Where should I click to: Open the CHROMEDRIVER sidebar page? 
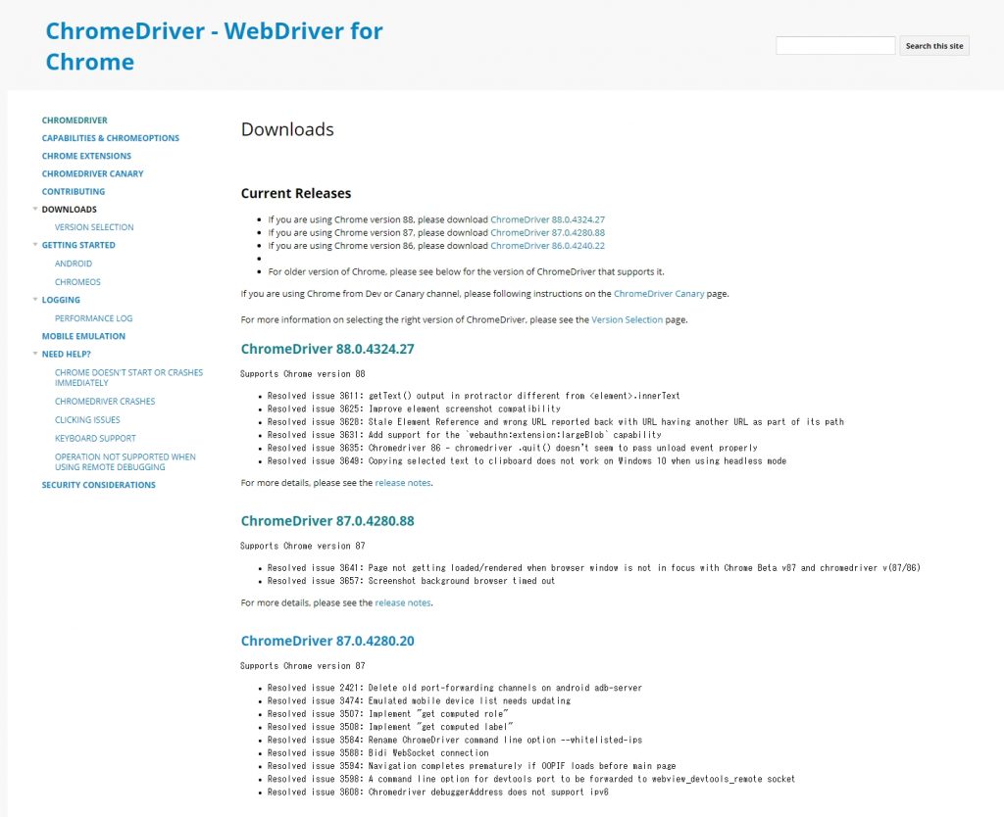[75, 120]
